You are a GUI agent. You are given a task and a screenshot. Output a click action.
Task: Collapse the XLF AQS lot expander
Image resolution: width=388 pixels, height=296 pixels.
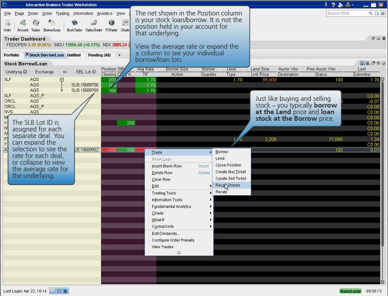click(x=62, y=80)
